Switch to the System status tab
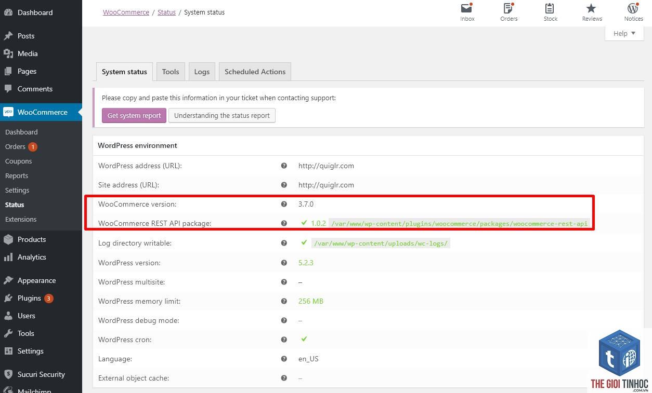The width and height of the screenshot is (652, 393). [124, 72]
